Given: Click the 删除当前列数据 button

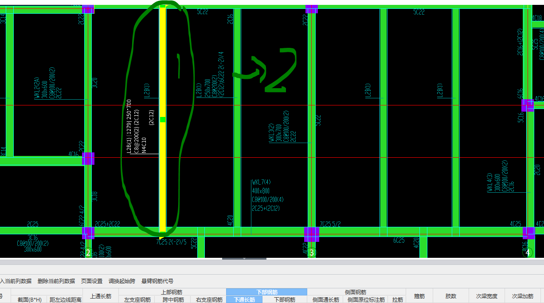Looking at the screenshot, I should 56,281.
